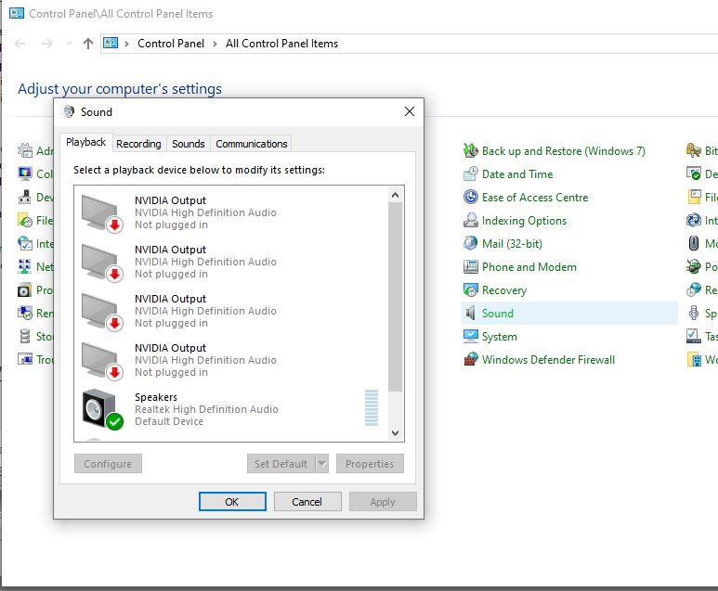
Task: Click the up arrow navigation button
Action: pyautogui.click(x=88, y=44)
